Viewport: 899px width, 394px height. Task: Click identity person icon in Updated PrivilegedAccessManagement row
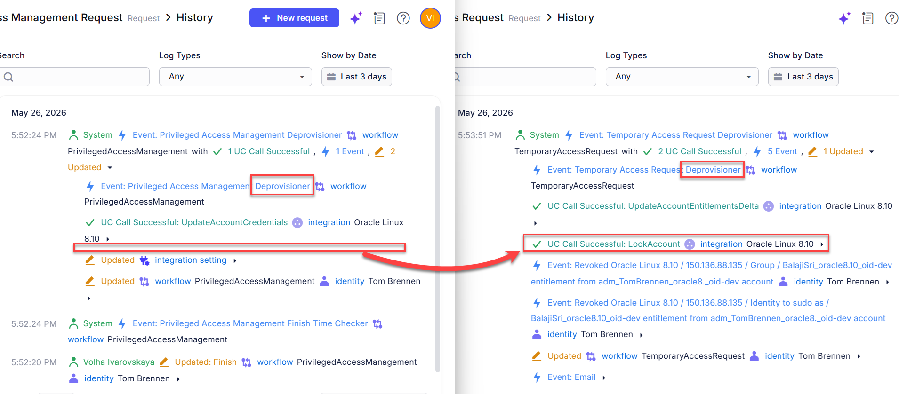pos(324,281)
